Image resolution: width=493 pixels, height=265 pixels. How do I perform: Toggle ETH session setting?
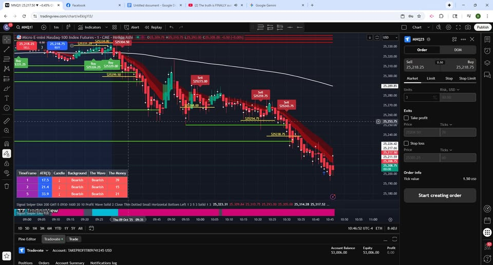379,228
